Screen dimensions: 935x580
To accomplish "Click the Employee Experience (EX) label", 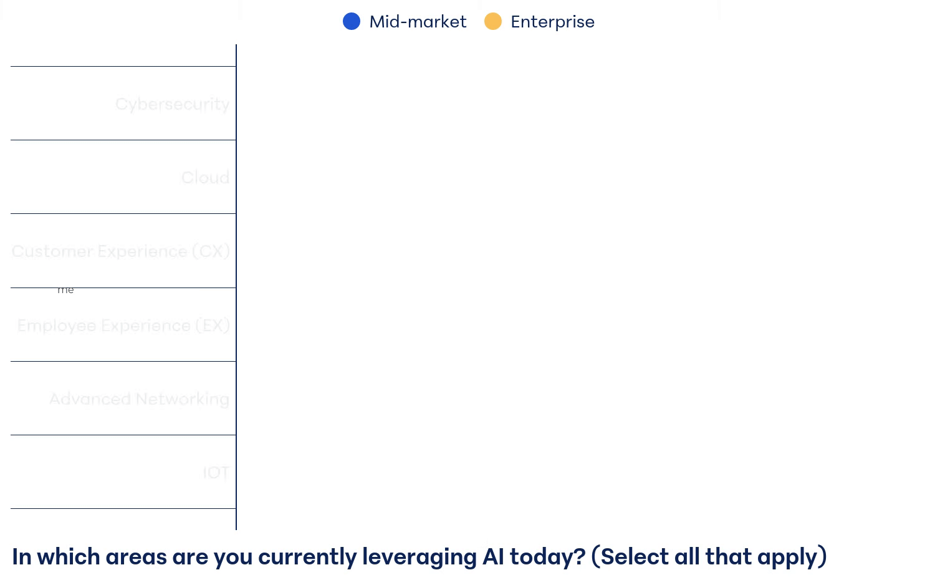I will click(x=123, y=326).
